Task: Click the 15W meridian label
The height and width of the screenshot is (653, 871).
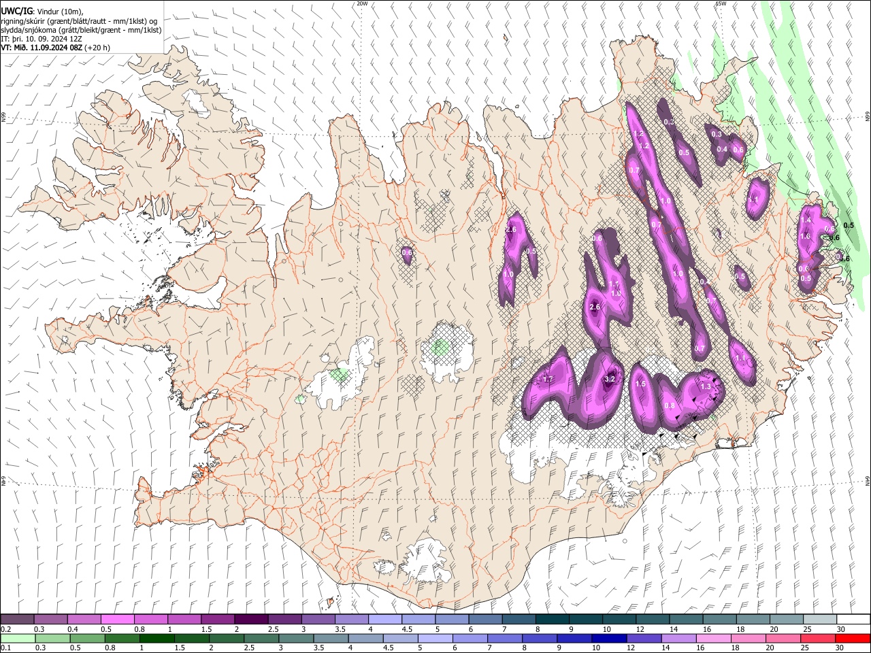Action: tap(721, 3)
